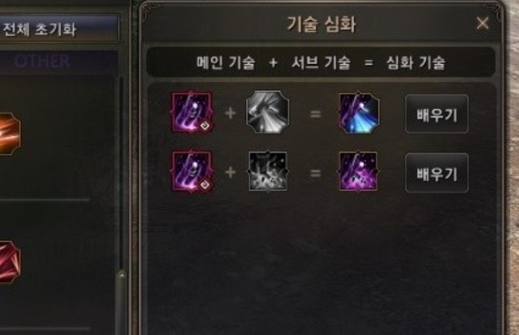
Task: Click red crystal skill icon on left panel
Action: point(9,262)
